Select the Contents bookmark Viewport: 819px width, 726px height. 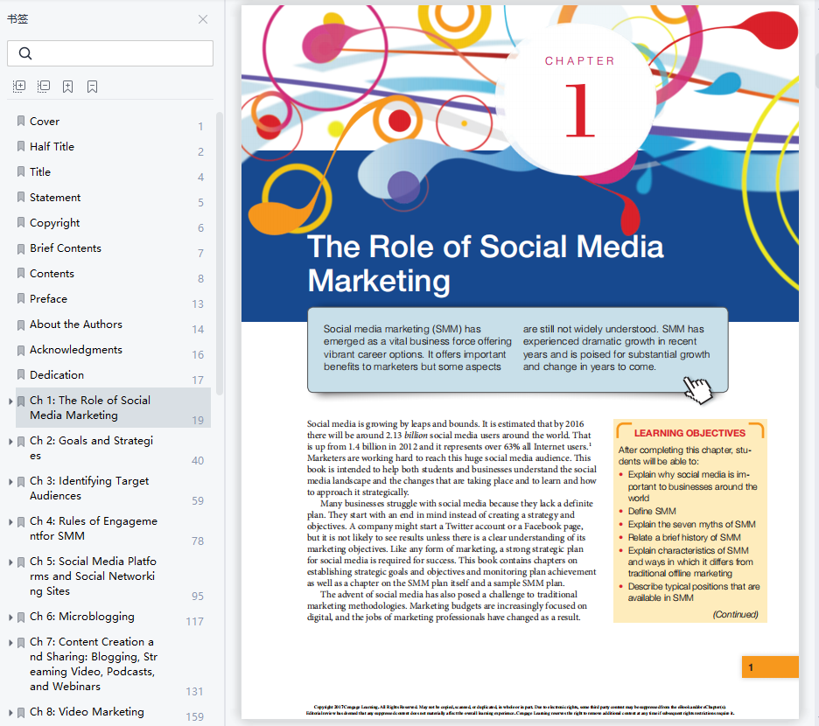pyautogui.click(x=52, y=274)
